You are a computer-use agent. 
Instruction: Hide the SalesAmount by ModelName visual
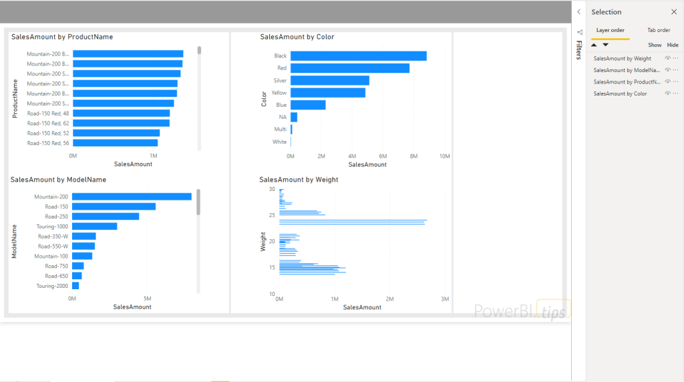click(x=667, y=70)
